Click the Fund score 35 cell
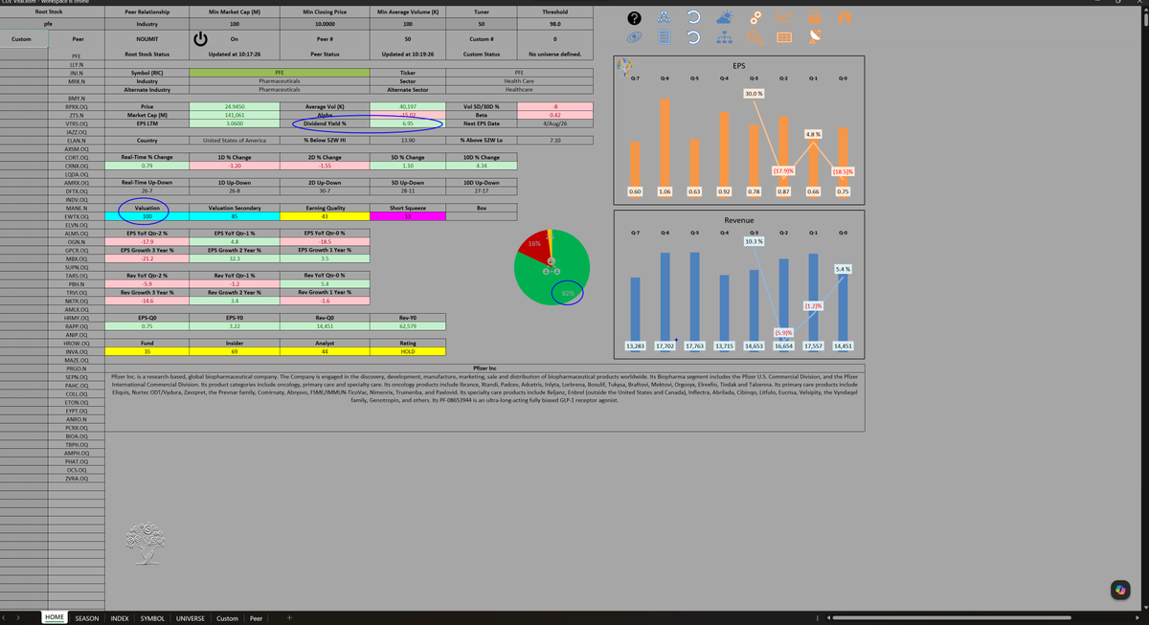The height and width of the screenshot is (625, 1149). point(147,351)
